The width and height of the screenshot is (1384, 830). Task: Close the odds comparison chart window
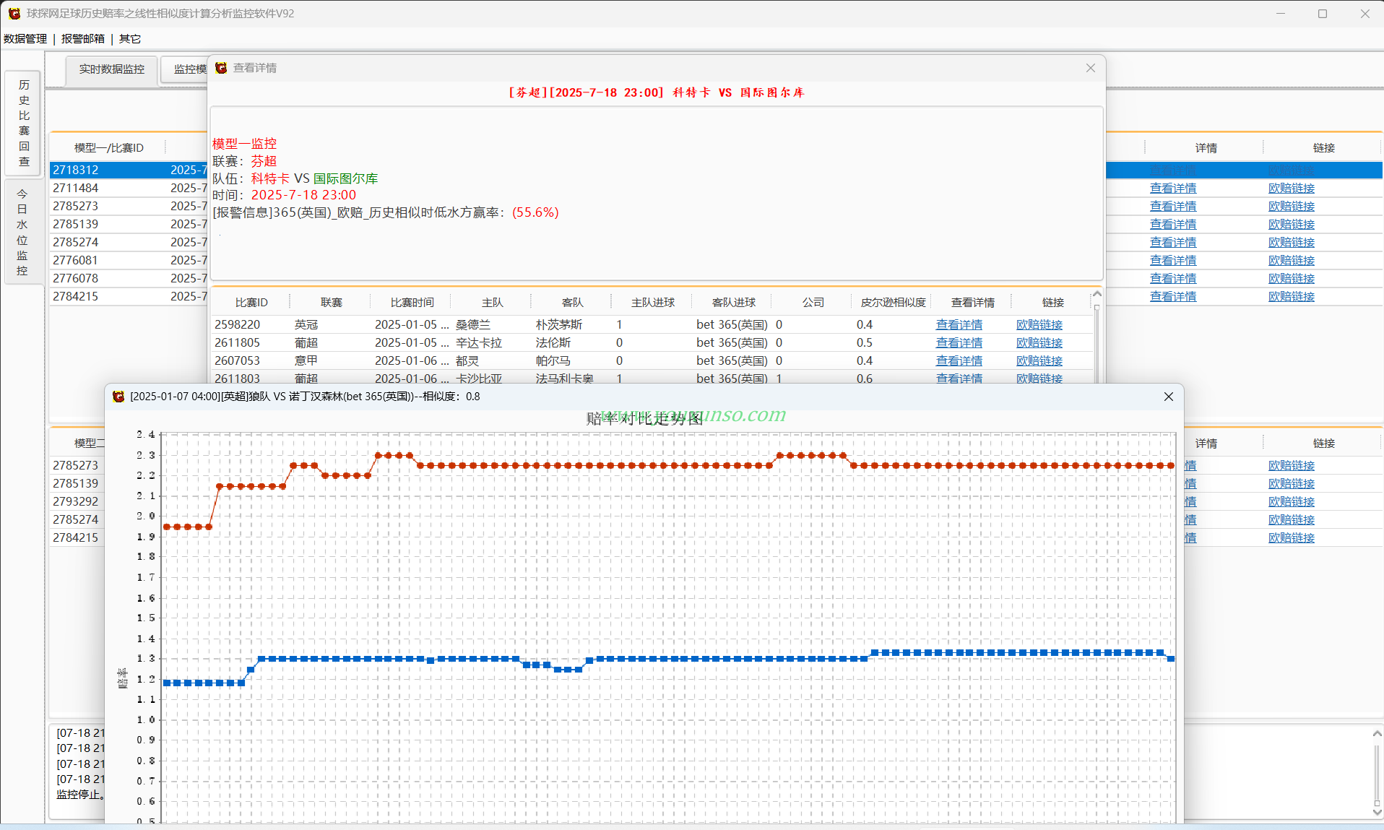1168,397
